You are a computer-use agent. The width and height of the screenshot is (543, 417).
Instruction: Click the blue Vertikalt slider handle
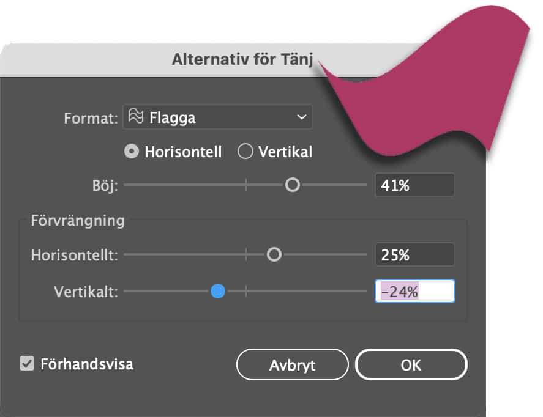(218, 292)
